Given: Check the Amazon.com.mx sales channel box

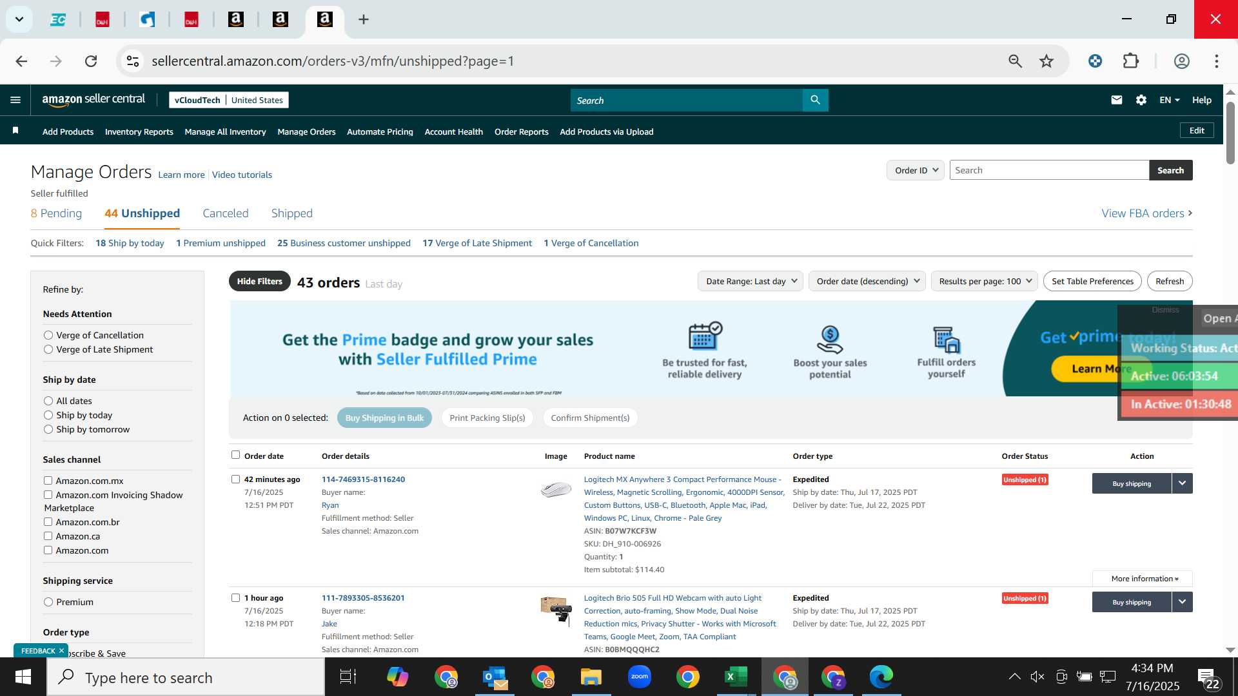Looking at the screenshot, I should 48,481.
